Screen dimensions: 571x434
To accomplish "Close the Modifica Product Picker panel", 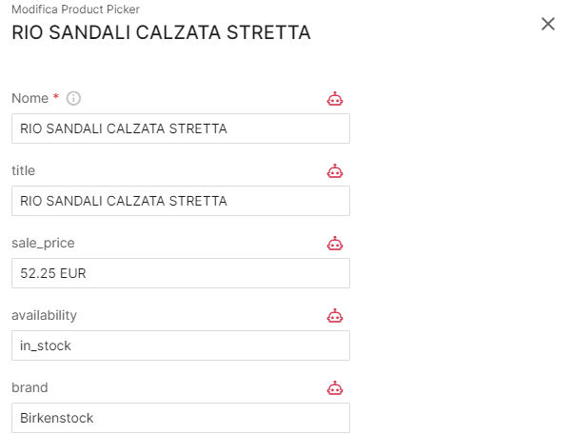I will click(548, 24).
